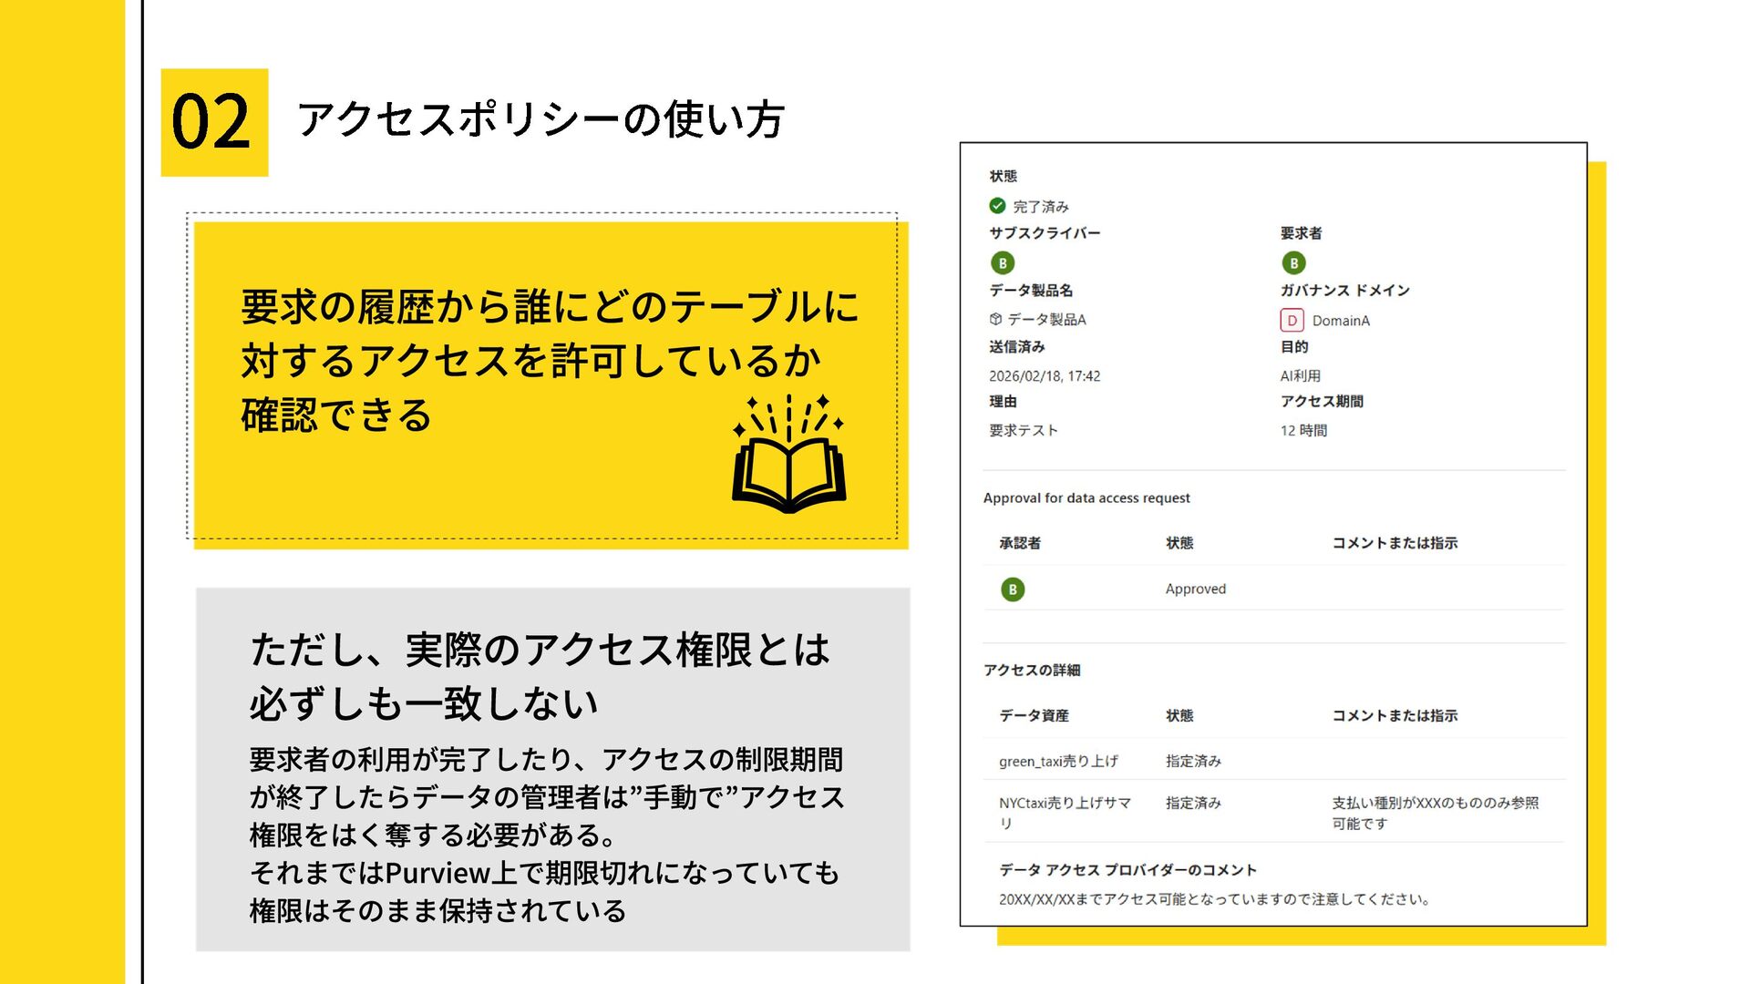Image resolution: width=1750 pixels, height=984 pixels.
Task: Click the requester's green B avatar
Action: click(x=1293, y=263)
